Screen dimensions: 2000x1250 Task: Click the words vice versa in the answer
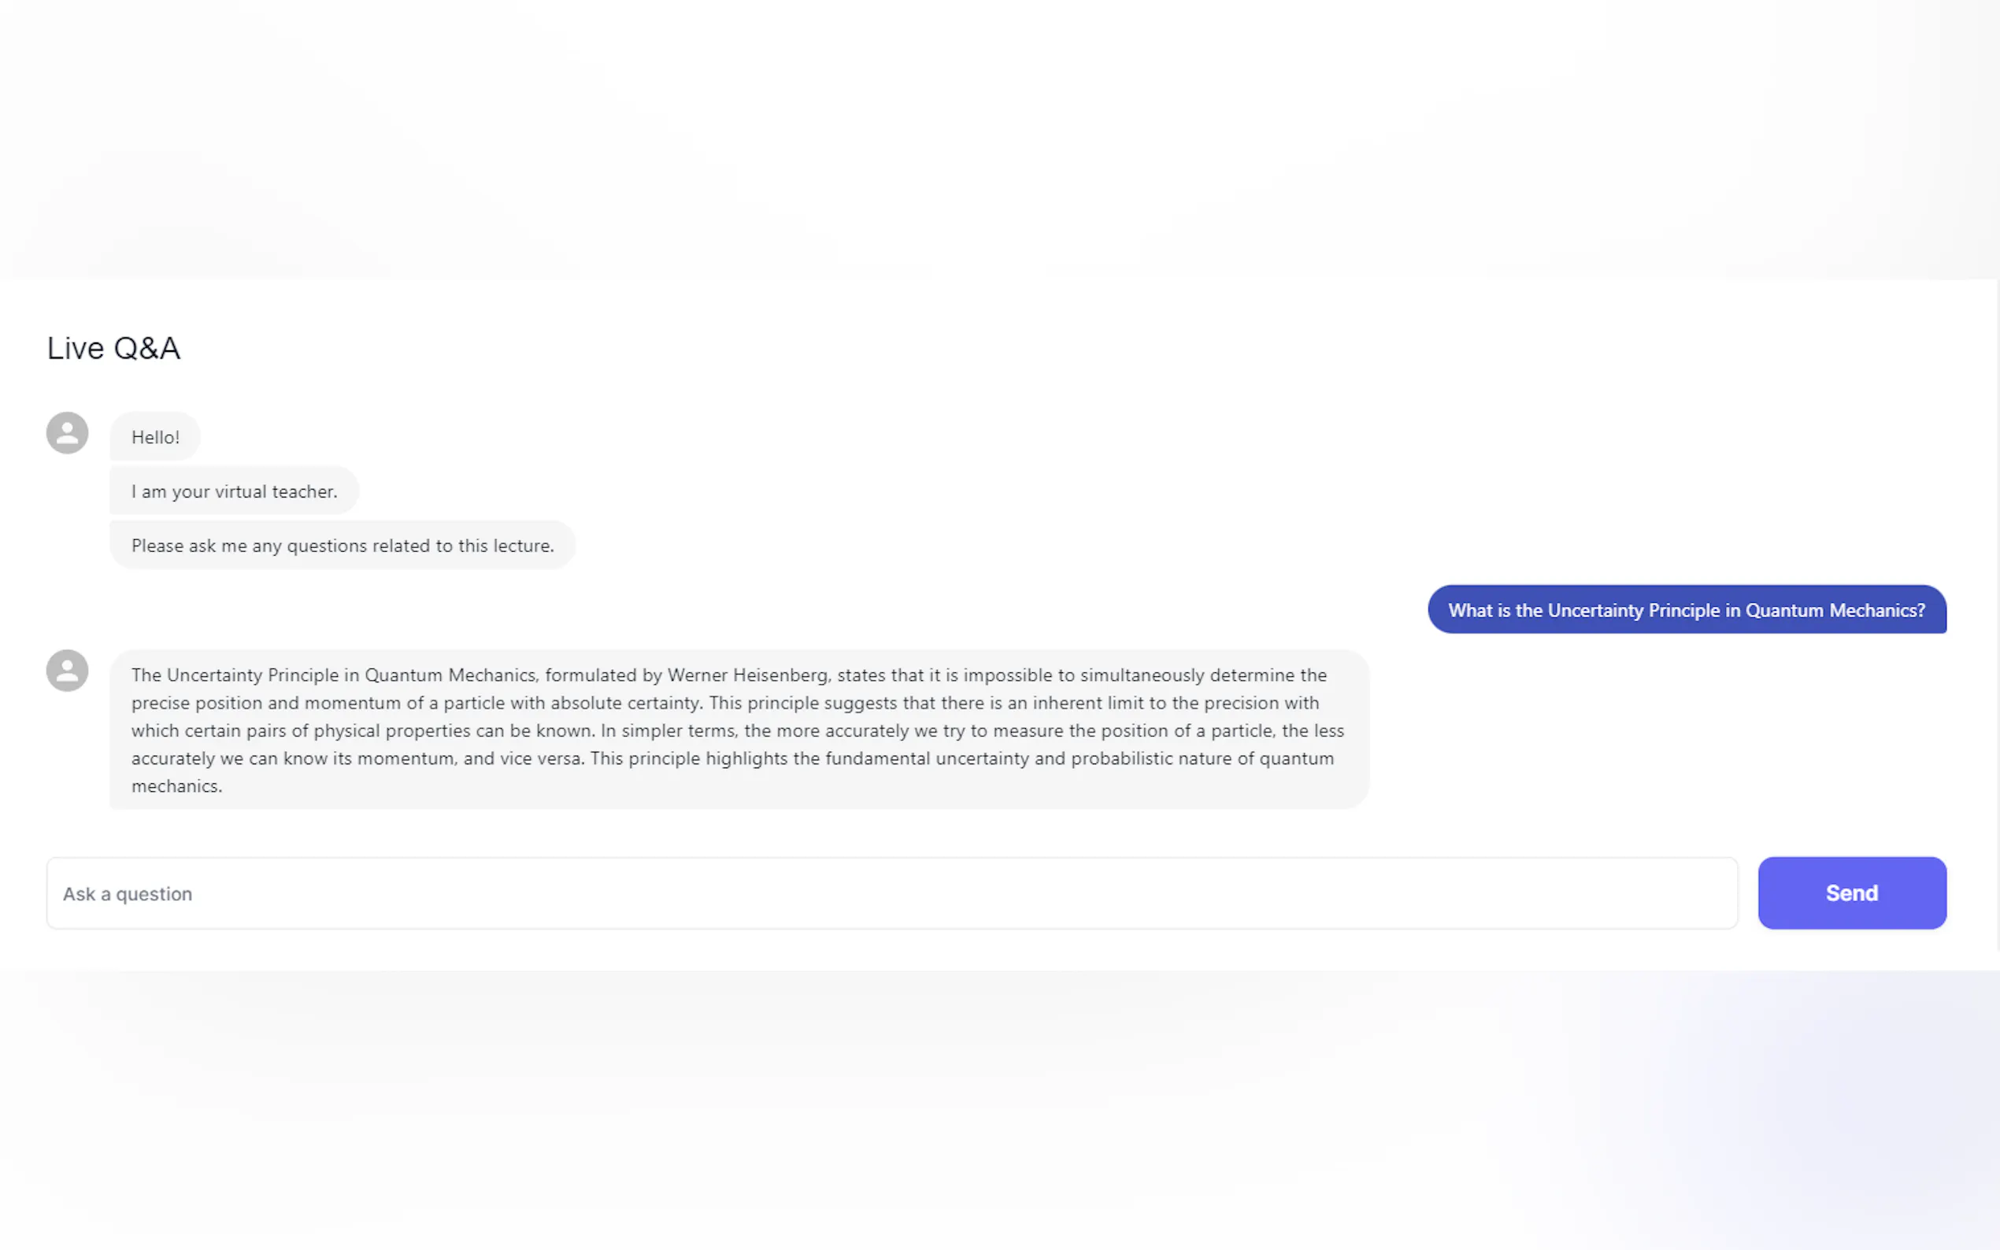click(541, 759)
